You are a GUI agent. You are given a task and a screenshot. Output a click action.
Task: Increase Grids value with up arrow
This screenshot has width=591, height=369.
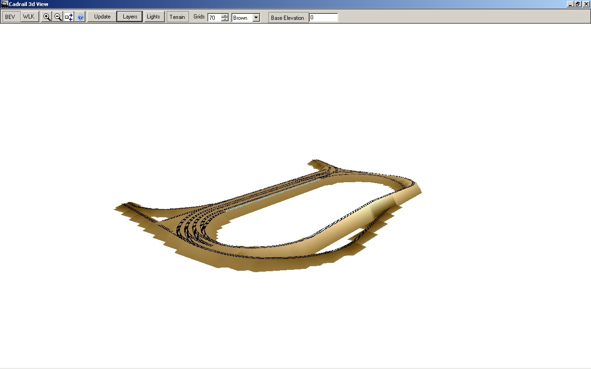click(x=225, y=16)
